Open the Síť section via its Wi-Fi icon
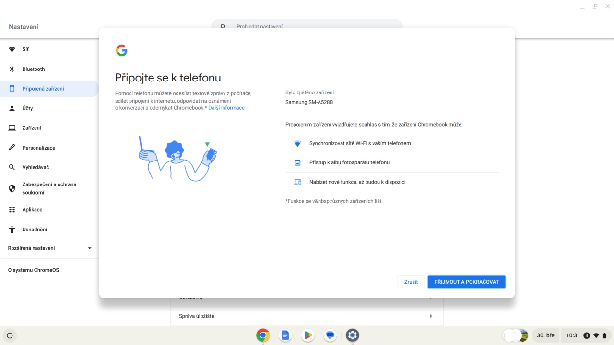This screenshot has height=345, width=614. [x=12, y=49]
